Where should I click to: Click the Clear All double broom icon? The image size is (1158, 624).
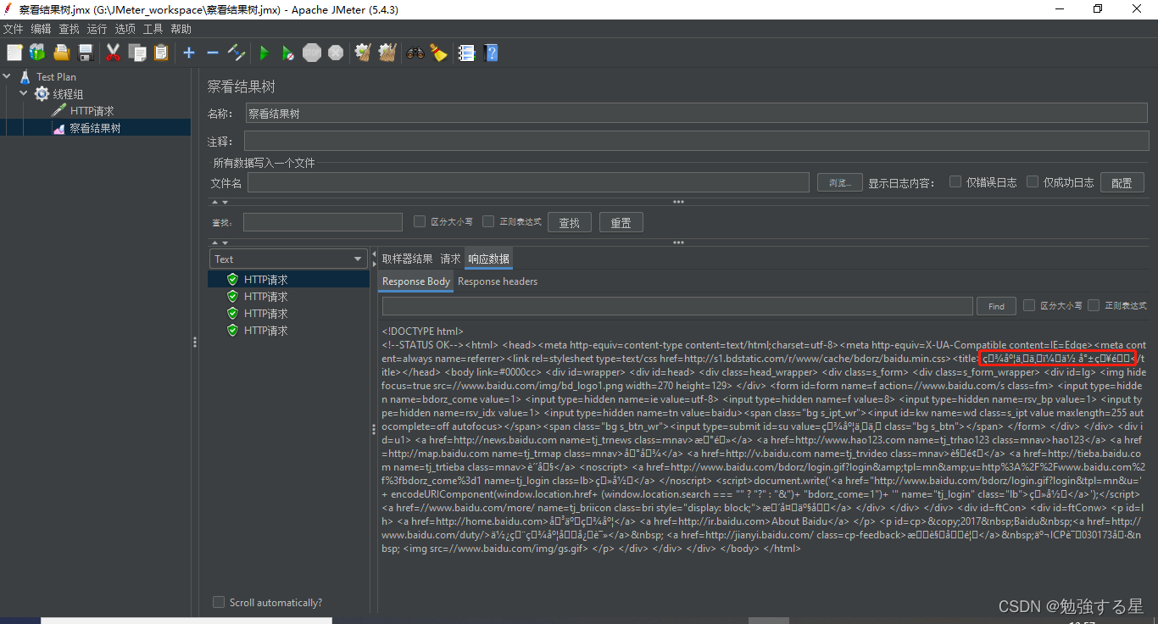coord(387,53)
